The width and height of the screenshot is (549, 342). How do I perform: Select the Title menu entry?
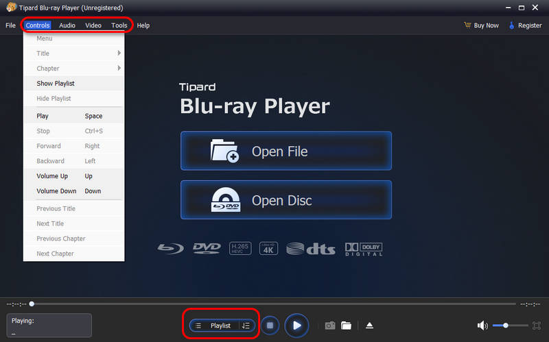pos(73,53)
